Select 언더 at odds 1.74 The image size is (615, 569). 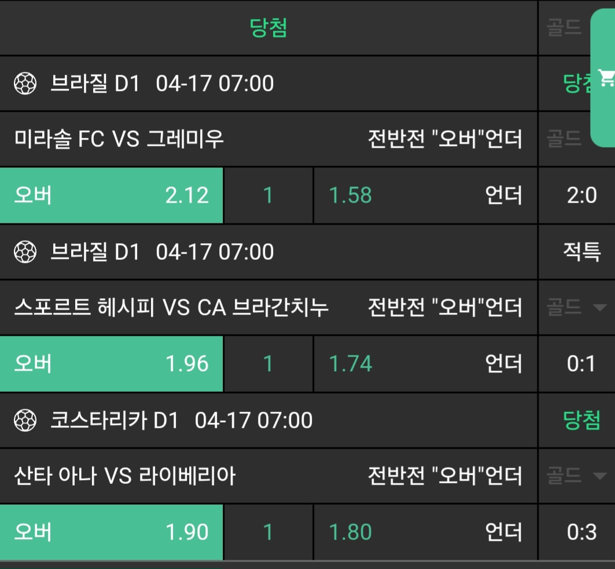[x=425, y=364]
